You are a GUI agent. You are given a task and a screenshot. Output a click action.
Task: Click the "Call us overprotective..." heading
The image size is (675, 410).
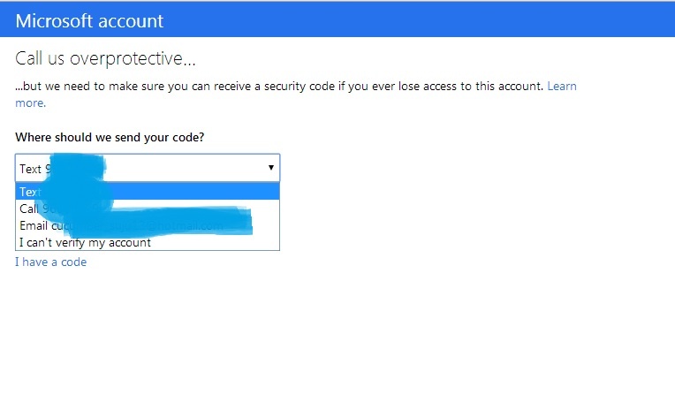[105, 59]
